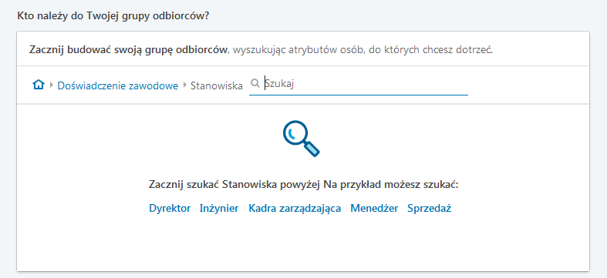Click the blue underline of the search box
The width and height of the screenshot is (607, 278).
359,95
